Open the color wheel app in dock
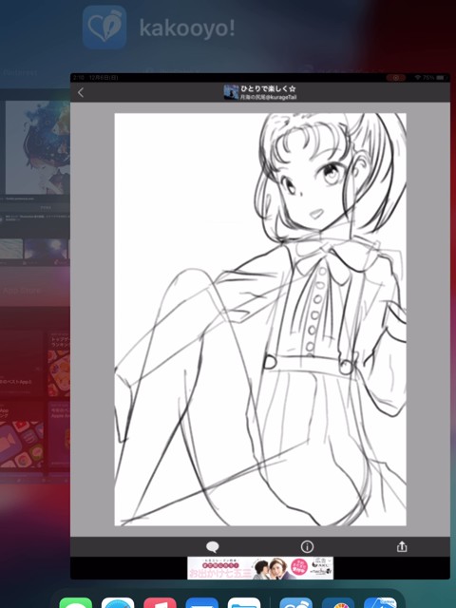Viewport: 456px width, 608px height. (338, 603)
